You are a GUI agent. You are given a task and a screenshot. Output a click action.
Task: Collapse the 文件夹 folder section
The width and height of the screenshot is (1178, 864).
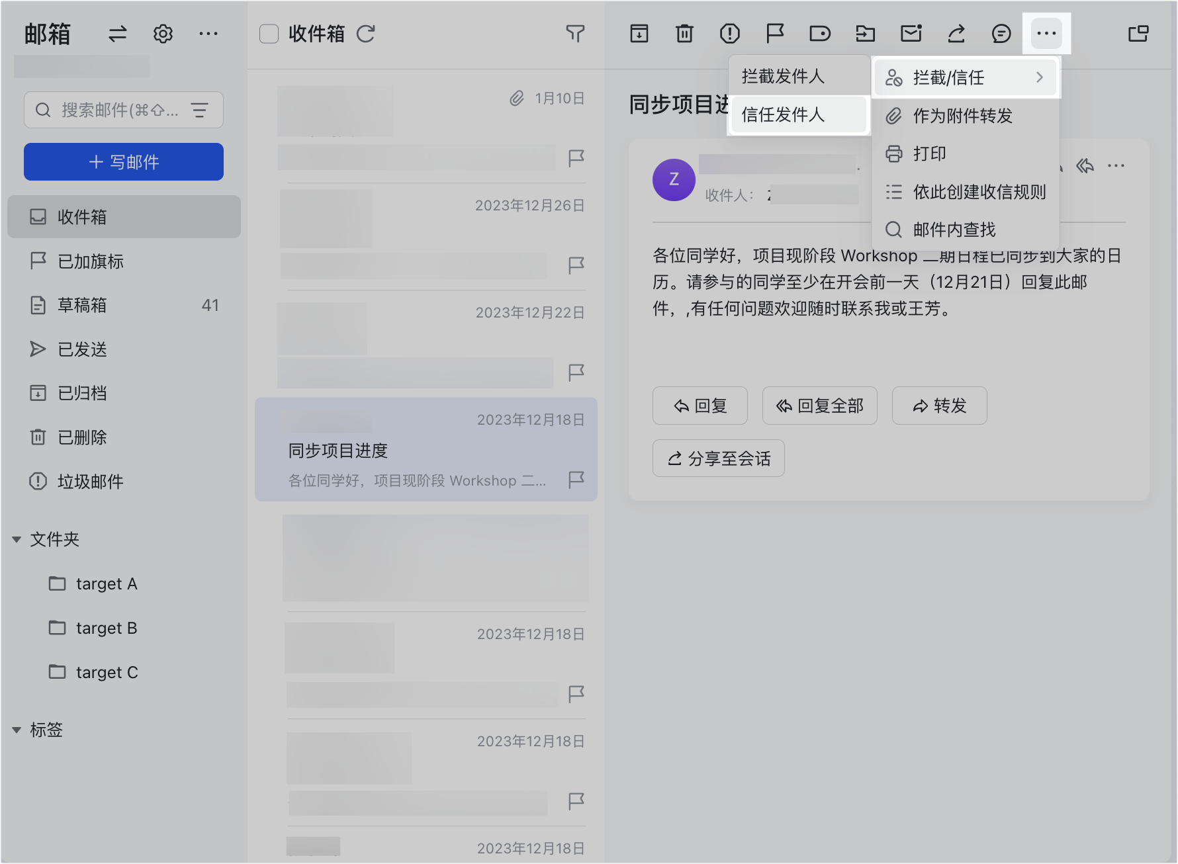click(17, 540)
